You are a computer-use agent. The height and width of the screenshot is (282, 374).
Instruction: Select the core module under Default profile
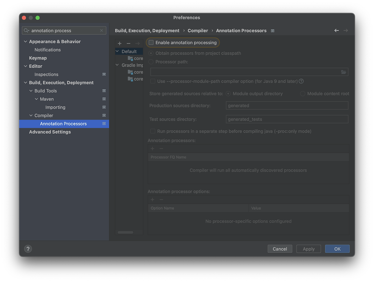(x=135, y=58)
